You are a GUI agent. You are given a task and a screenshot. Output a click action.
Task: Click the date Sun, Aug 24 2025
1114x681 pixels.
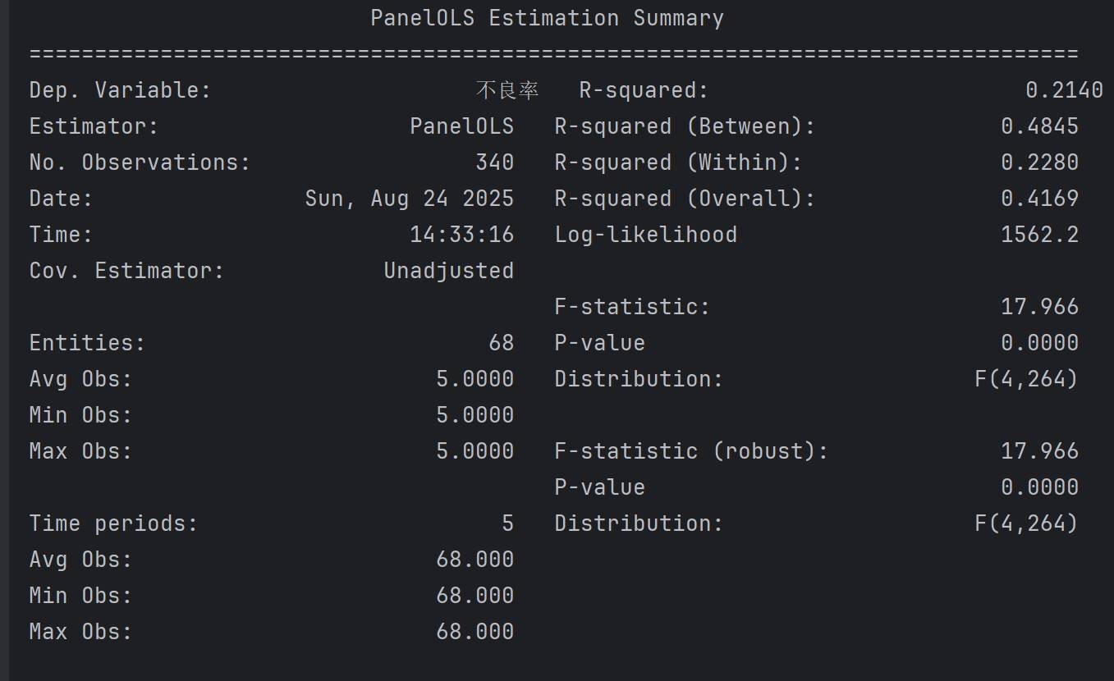(409, 199)
